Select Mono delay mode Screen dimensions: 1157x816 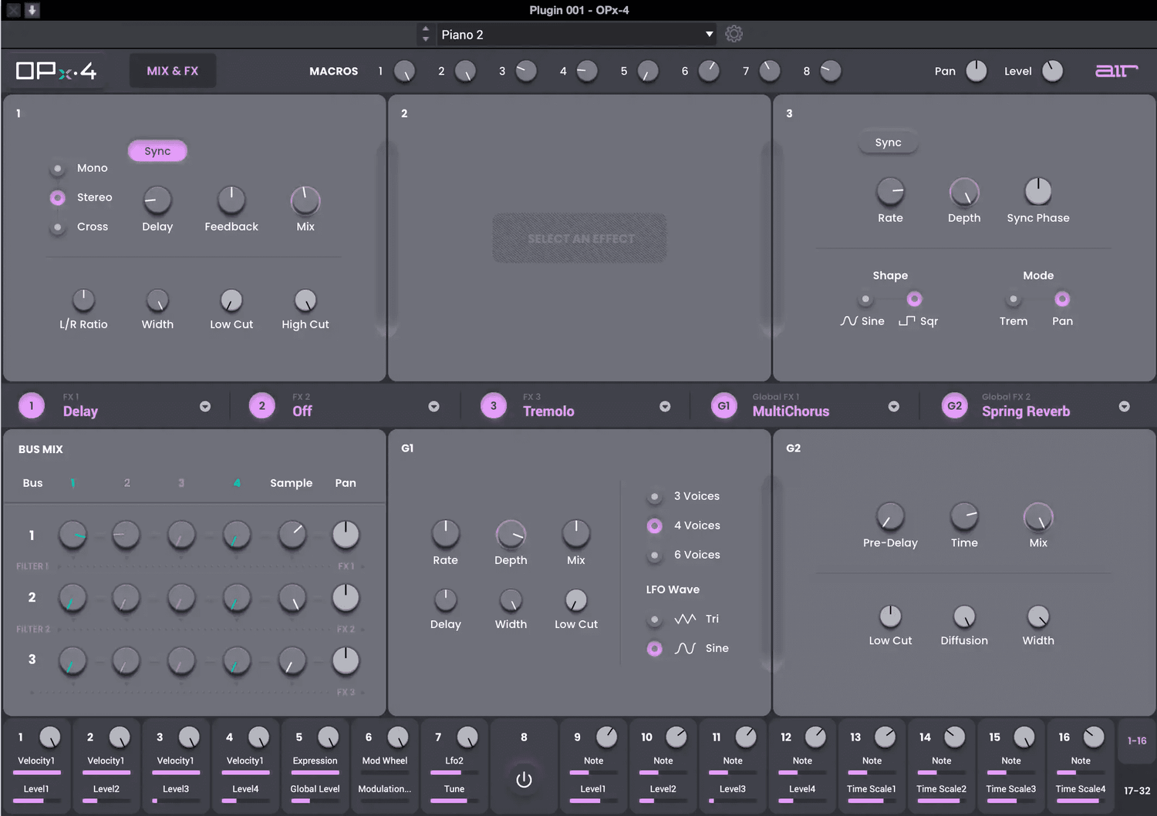coord(58,169)
